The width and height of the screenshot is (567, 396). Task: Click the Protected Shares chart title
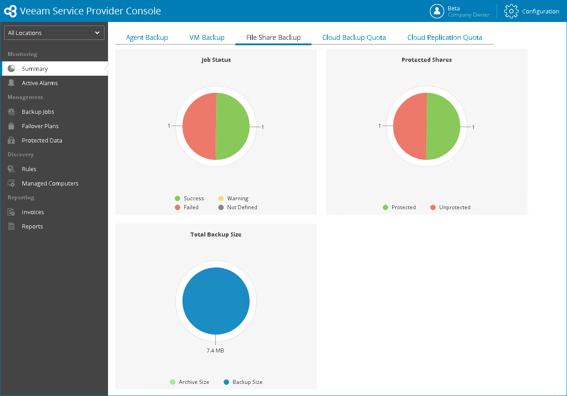[427, 60]
